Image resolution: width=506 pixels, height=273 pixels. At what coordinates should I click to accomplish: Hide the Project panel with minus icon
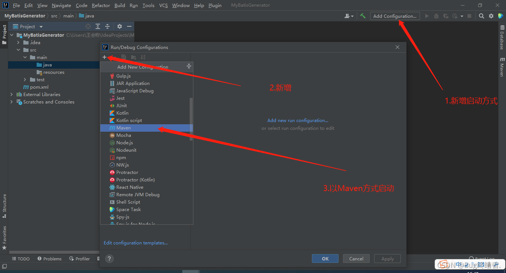point(129,26)
